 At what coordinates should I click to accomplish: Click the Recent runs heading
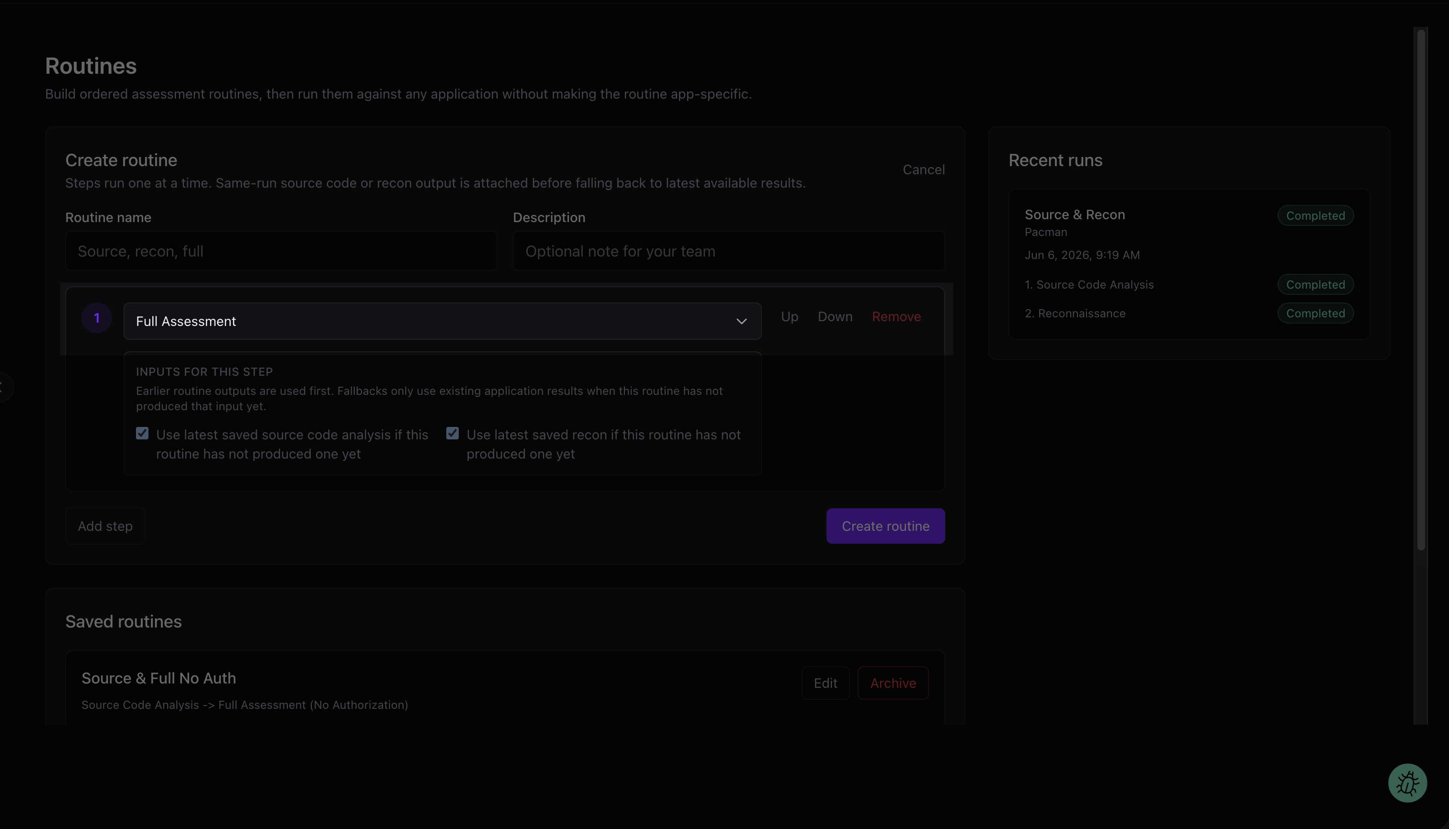point(1055,160)
